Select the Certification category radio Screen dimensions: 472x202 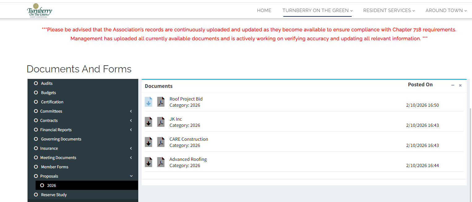coord(36,102)
